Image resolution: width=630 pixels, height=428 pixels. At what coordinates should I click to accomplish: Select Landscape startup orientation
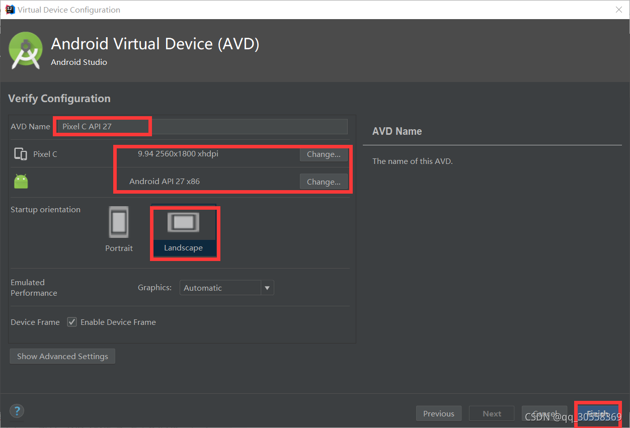pos(183,230)
